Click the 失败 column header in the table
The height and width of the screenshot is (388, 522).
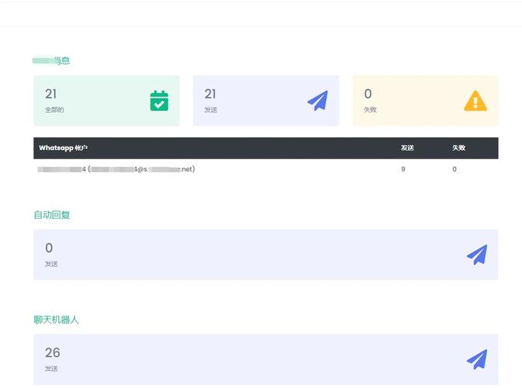[x=458, y=147]
